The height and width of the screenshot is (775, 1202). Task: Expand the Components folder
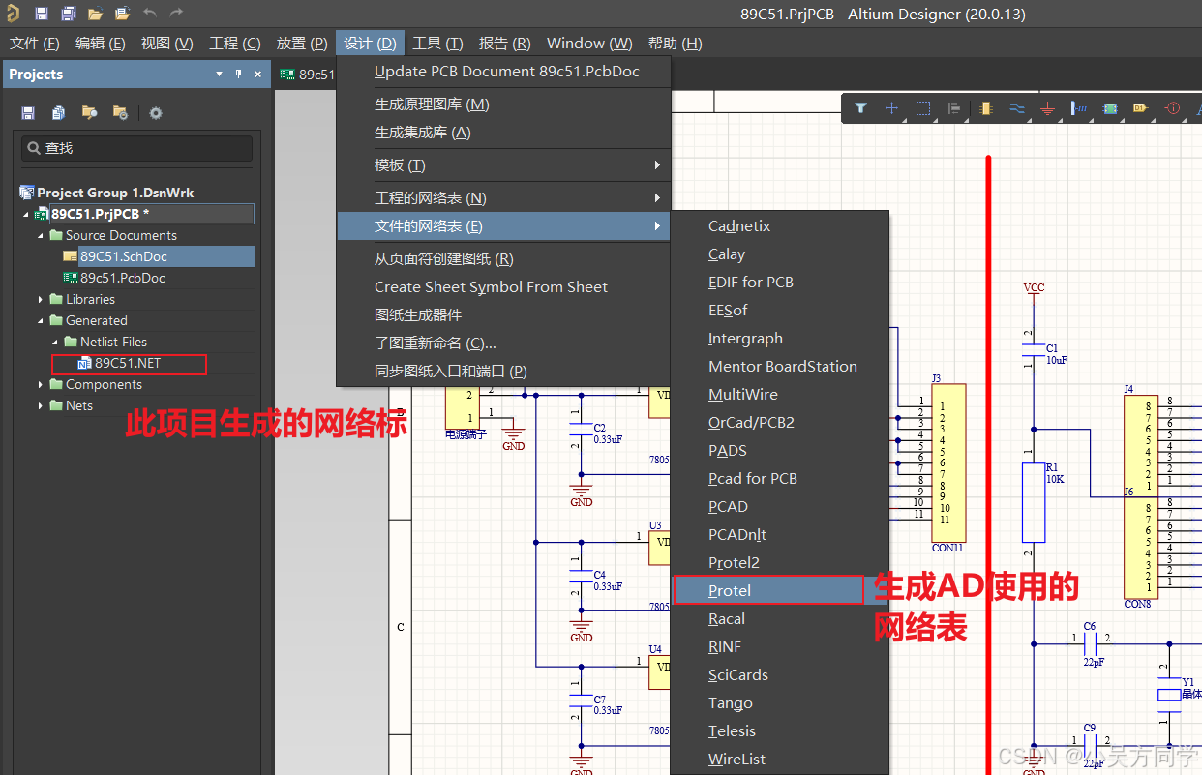tap(41, 384)
